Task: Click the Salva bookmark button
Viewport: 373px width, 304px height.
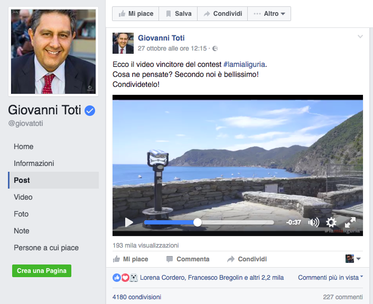Action: click(x=178, y=14)
